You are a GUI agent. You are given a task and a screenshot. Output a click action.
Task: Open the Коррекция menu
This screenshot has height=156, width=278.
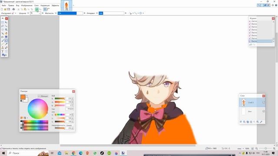coord(45,6)
